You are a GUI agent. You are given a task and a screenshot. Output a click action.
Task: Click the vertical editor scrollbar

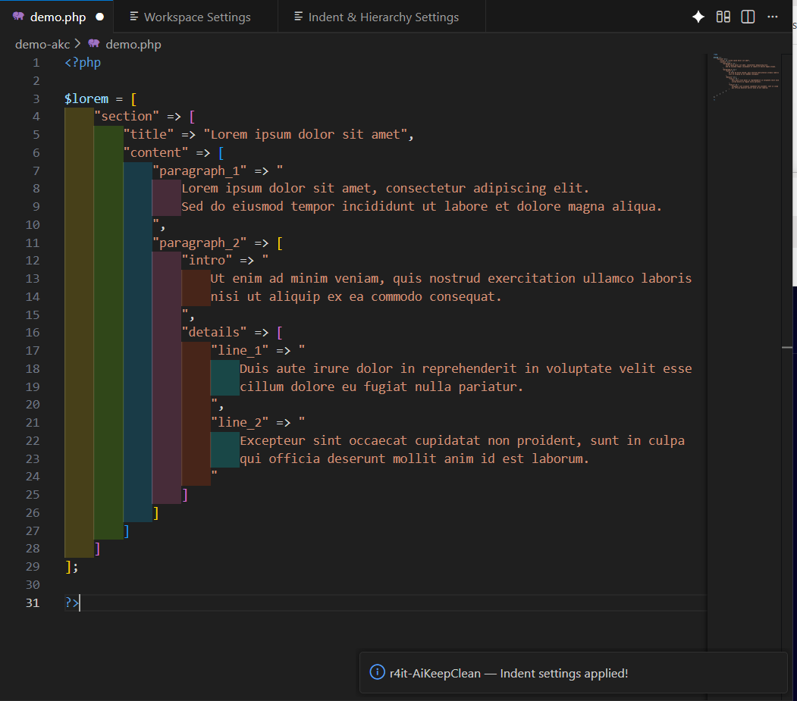pyautogui.click(x=786, y=347)
